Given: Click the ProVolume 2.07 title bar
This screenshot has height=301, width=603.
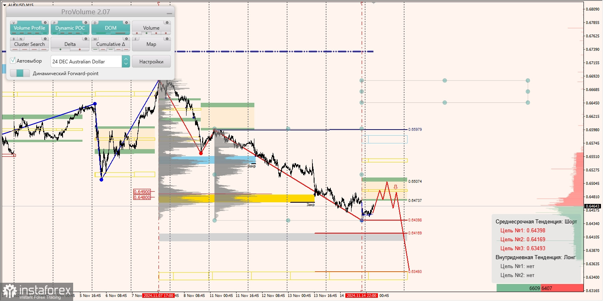Looking at the screenshot, I should coord(90,12).
